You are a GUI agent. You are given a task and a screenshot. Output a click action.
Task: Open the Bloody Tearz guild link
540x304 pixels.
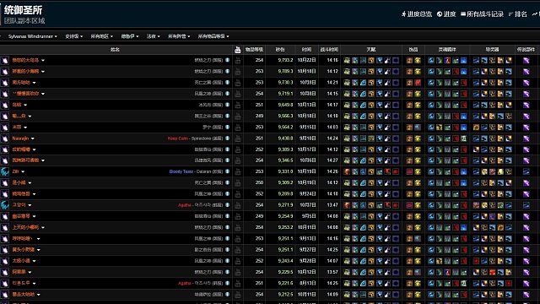(x=181, y=171)
